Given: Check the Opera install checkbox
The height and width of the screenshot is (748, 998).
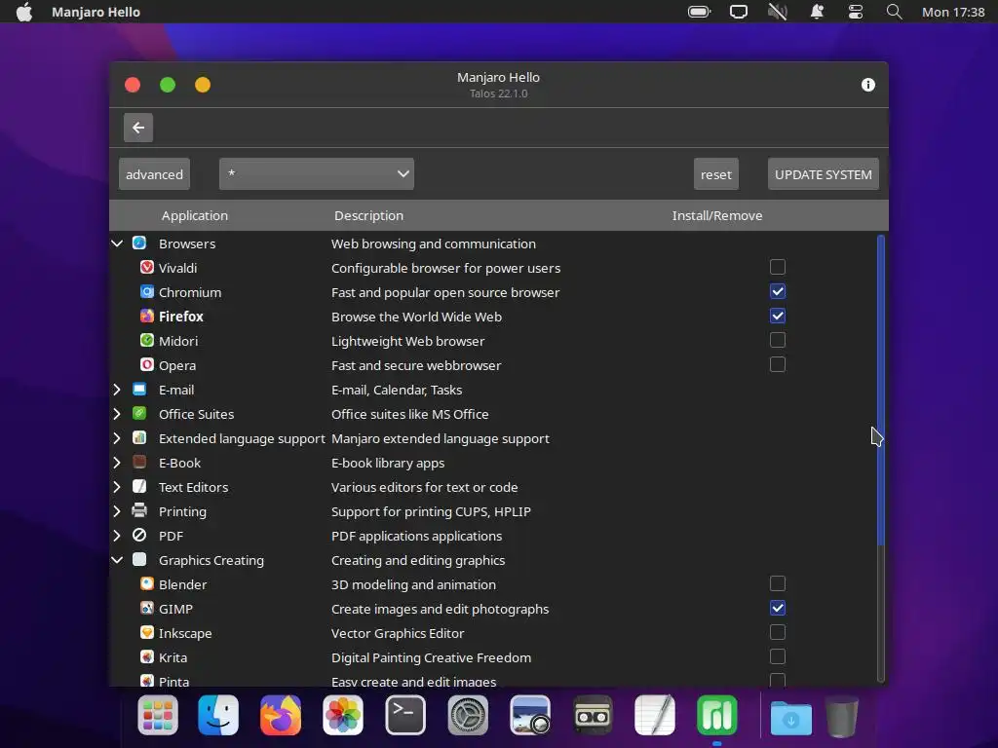Looking at the screenshot, I should tap(777, 364).
